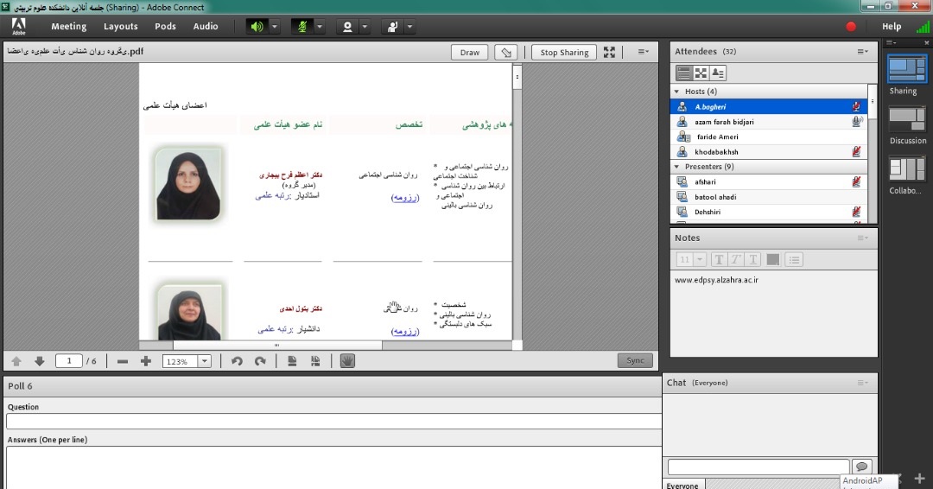Image resolution: width=933 pixels, height=489 pixels.
Task: Toggle the speaker audio icon
Action: 257,27
